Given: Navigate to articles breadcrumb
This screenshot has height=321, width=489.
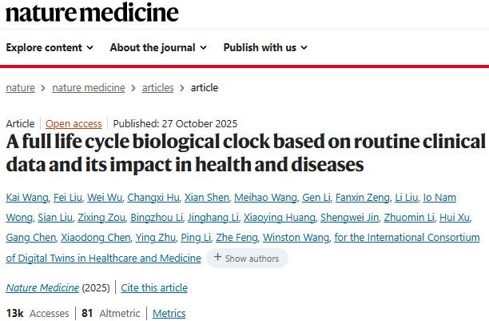Looking at the screenshot, I should (x=157, y=88).
